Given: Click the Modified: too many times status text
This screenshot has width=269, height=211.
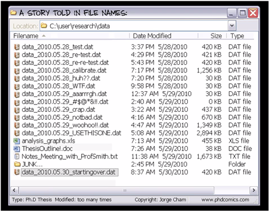Looking at the screenshot, I should point(83,200).
